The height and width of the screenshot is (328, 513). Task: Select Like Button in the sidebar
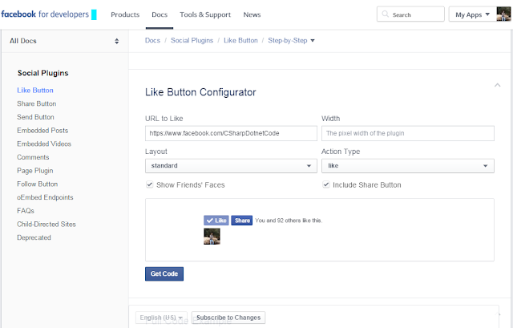[35, 91]
